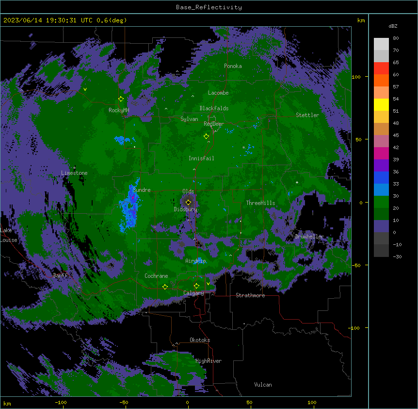Click the Base_Reflectivity title
Screen dimensions: 418x409
[x=209, y=7]
